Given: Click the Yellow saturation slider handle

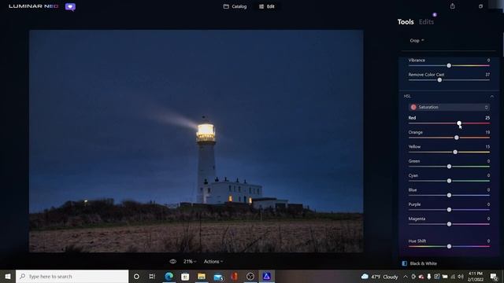Looking at the screenshot, I should point(455,152).
